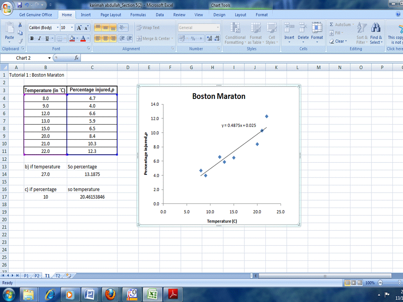Screen dimensions: 403x302
Task: Switch to Page Layout view button
Action: tap(353, 283)
